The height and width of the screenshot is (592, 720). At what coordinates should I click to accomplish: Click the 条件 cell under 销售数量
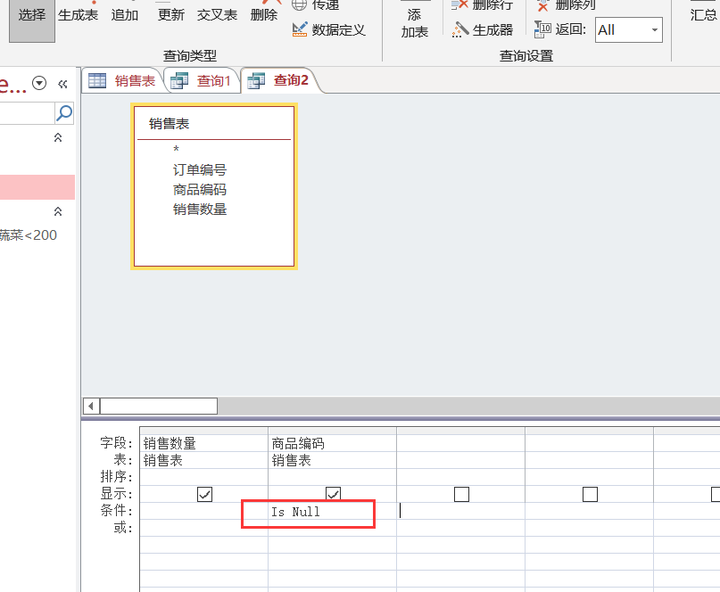click(204, 511)
